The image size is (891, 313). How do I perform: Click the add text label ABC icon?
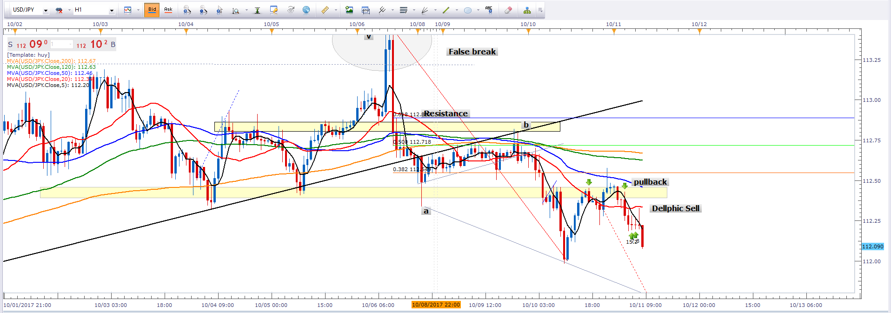pos(489,10)
